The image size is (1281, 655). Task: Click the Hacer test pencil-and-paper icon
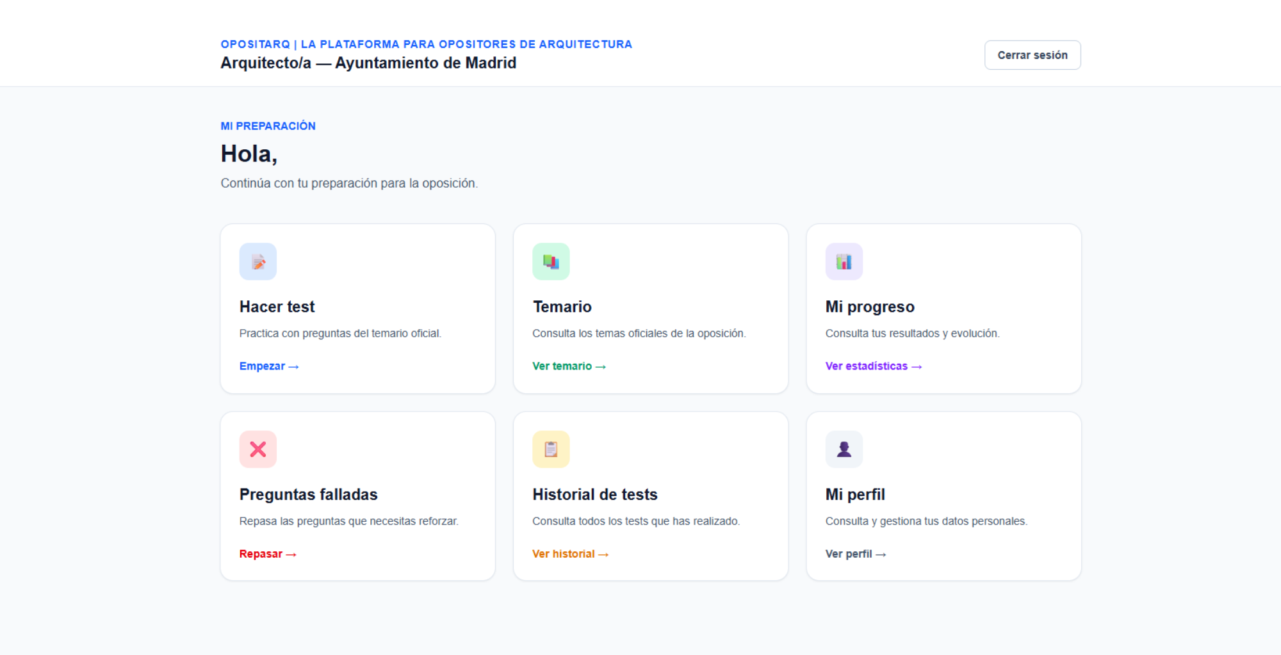click(x=258, y=261)
